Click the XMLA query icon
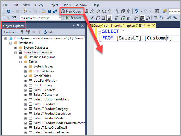Image resolution: width=181 pixels, height=136 pixels. tap(104, 11)
